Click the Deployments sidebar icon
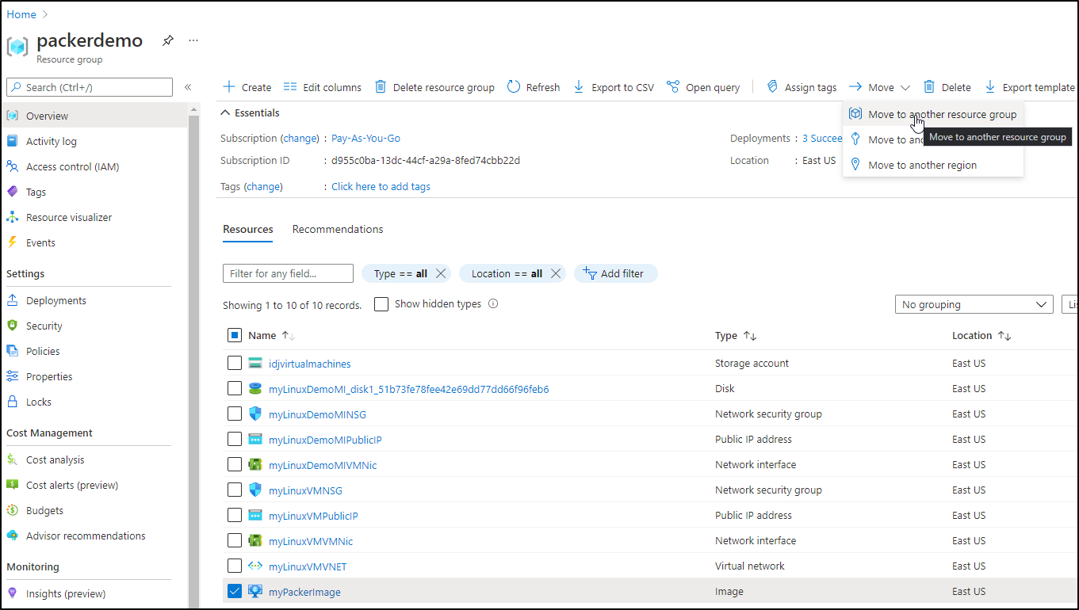 coord(12,300)
